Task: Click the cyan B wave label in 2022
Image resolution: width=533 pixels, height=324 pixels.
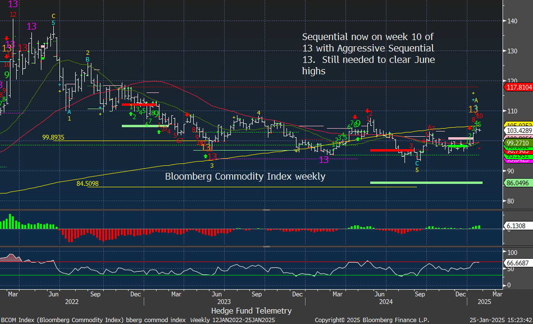Action: (x=88, y=59)
